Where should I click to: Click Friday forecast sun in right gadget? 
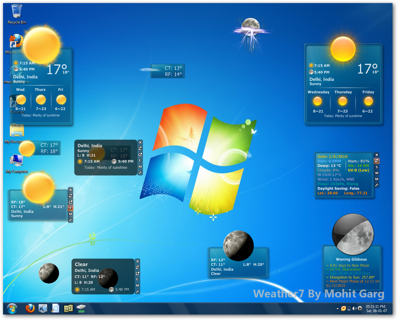368,101
